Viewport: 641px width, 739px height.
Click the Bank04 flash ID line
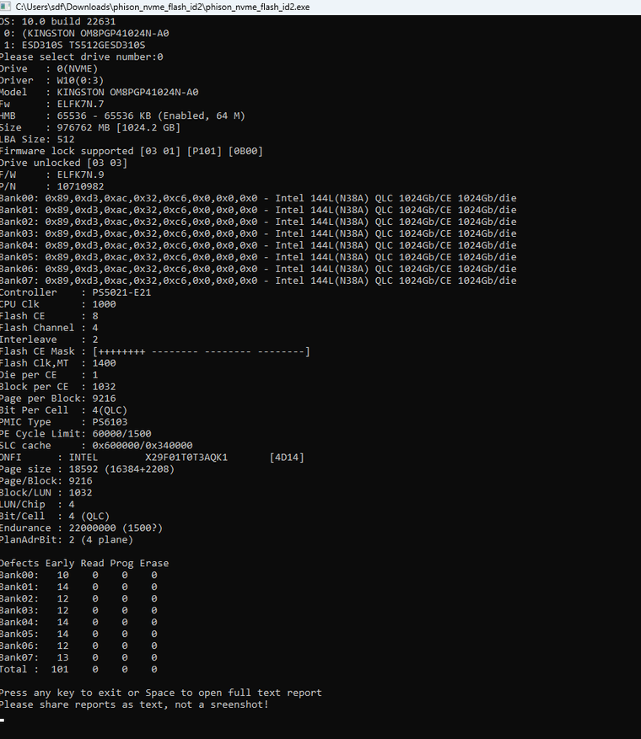point(258,245)
